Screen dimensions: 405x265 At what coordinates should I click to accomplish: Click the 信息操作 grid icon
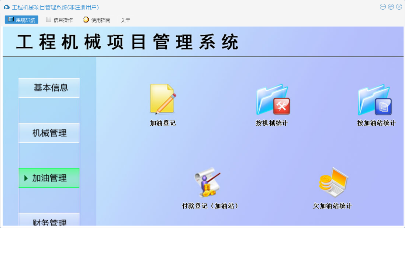48,20
